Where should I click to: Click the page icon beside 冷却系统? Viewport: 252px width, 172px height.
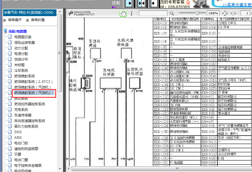click(10, 70)
